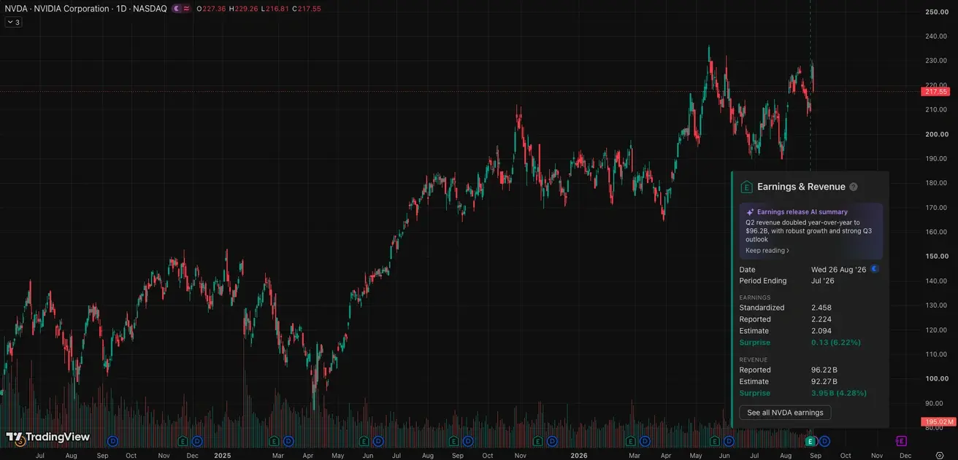Image resolution: width=958 pixels, height=460 pixels.
Task: Click See all NVDA earnings button
Action: pyautogui.click(x=785, y=413)
